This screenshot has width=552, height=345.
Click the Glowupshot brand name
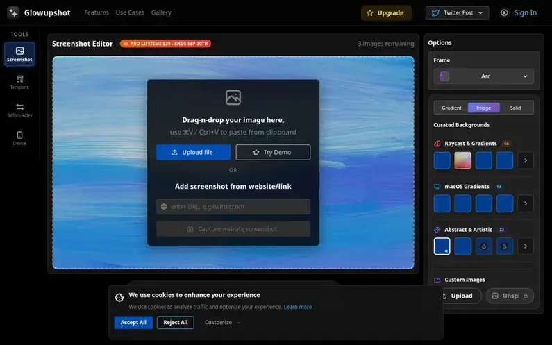point(47,12)
